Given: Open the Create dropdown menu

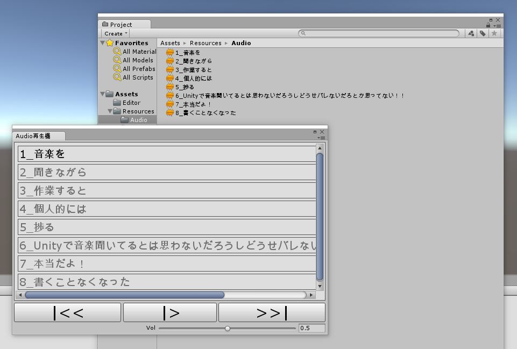Looking at the screenshot, I should (116, 33).
